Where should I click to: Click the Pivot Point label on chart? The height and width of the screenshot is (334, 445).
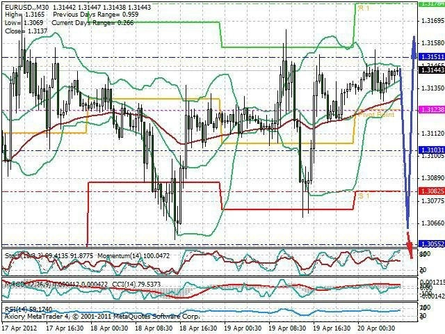pyautogui.click(x=377, y=114)
